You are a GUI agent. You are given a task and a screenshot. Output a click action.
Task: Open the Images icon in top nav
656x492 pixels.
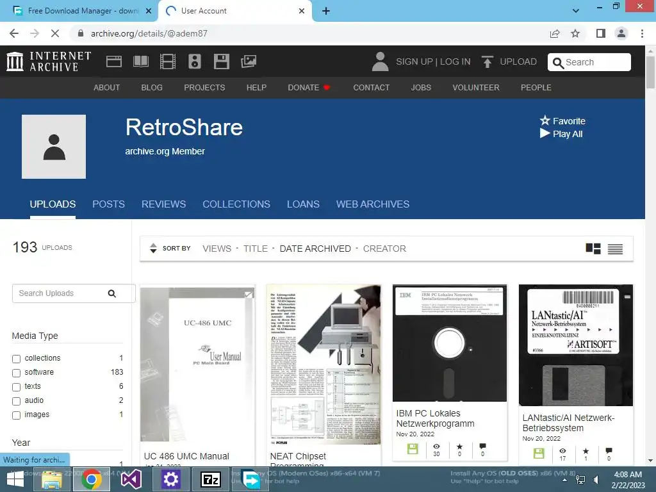point(249,61)
